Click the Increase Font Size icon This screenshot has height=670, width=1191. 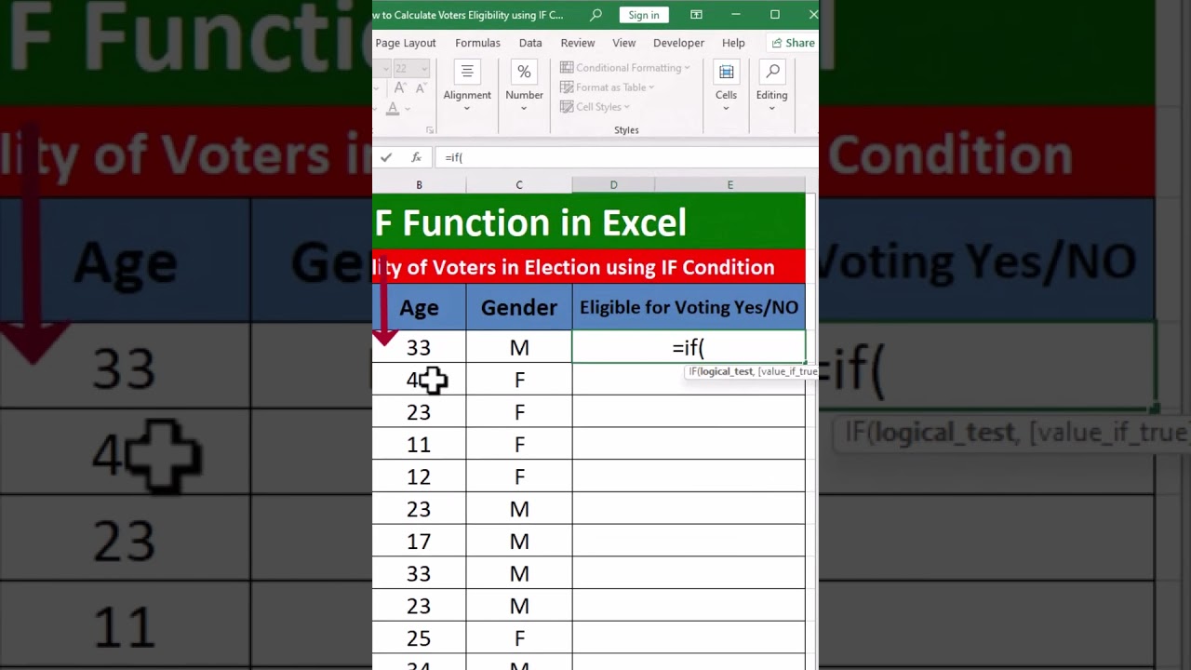tap(399, 87)
